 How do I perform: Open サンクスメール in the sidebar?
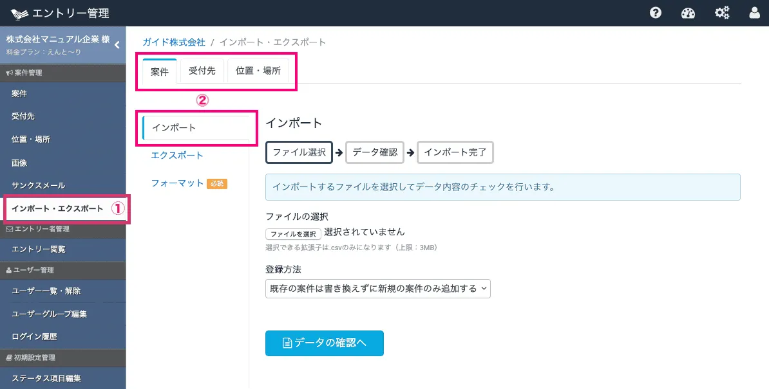pyautogui.click(x=39, y=186)
